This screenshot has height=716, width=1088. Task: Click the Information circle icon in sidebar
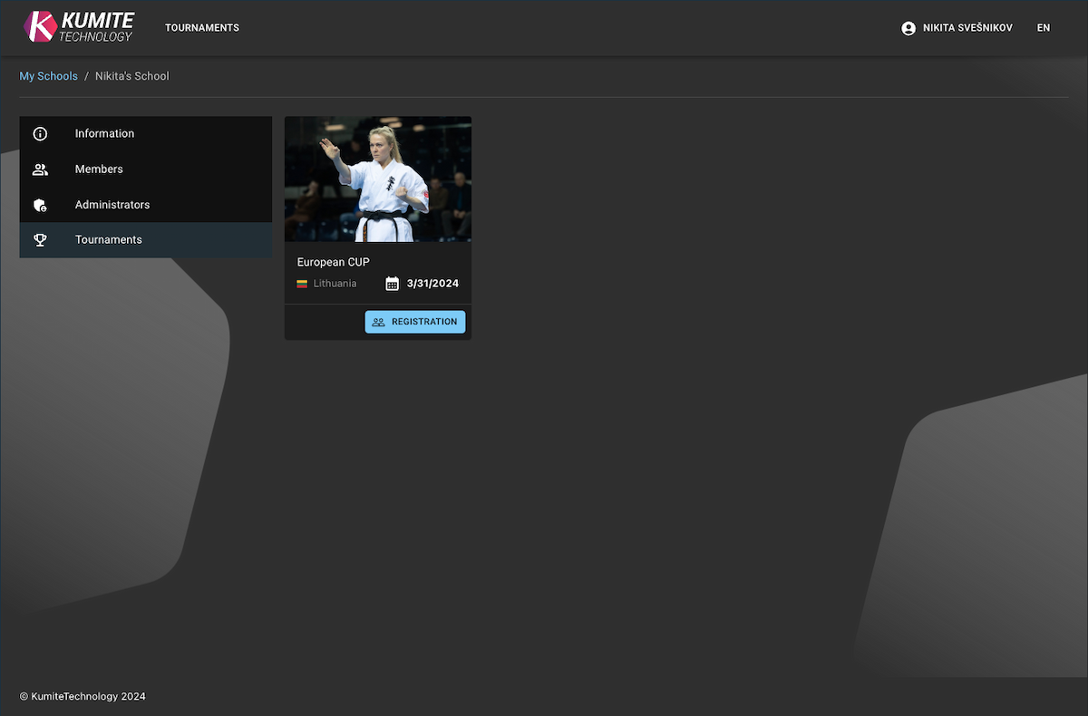(40, 134)
